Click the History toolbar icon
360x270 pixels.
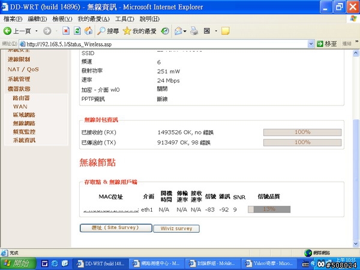[165, 31]
